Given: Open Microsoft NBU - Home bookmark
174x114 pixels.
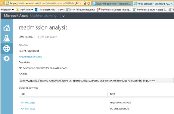Looking at the screenshot, I should click(x=50, y=10).
